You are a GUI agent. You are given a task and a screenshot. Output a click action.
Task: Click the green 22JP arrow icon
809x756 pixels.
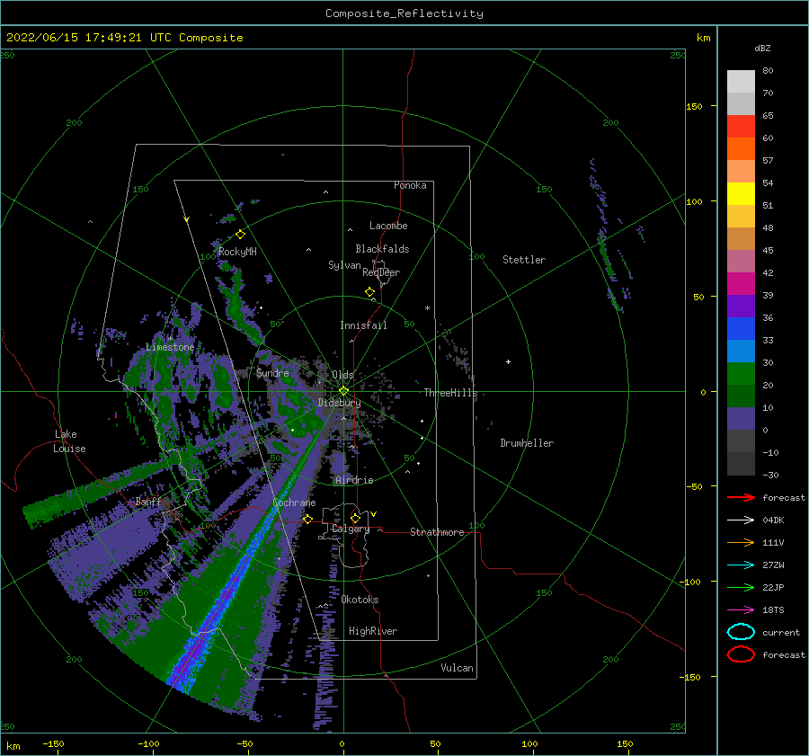coord(741,587)
